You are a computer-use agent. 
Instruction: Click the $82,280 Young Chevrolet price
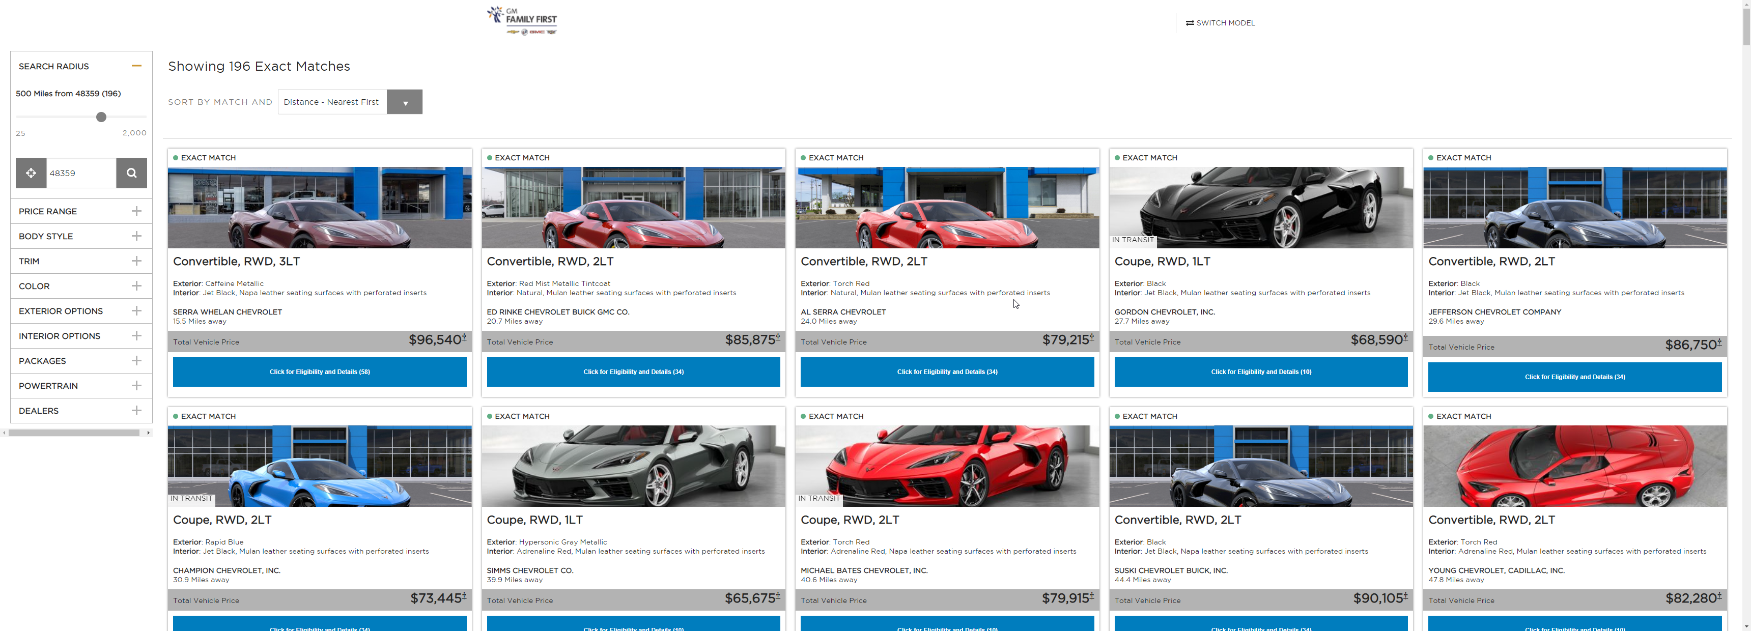pyautogui.click(x=1693, y=598)
